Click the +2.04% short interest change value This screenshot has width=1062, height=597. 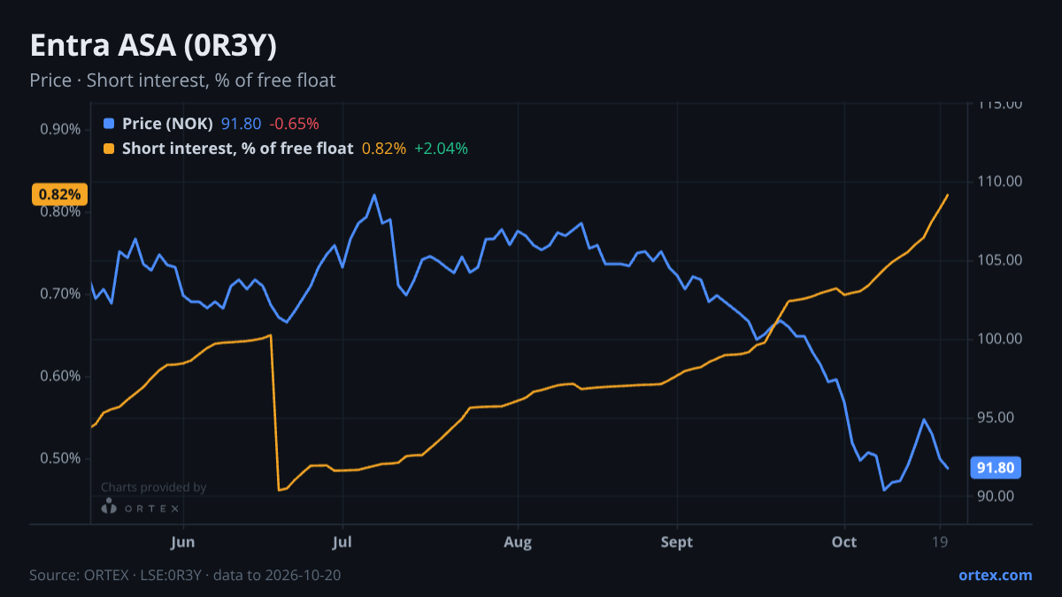click(441, 149)
